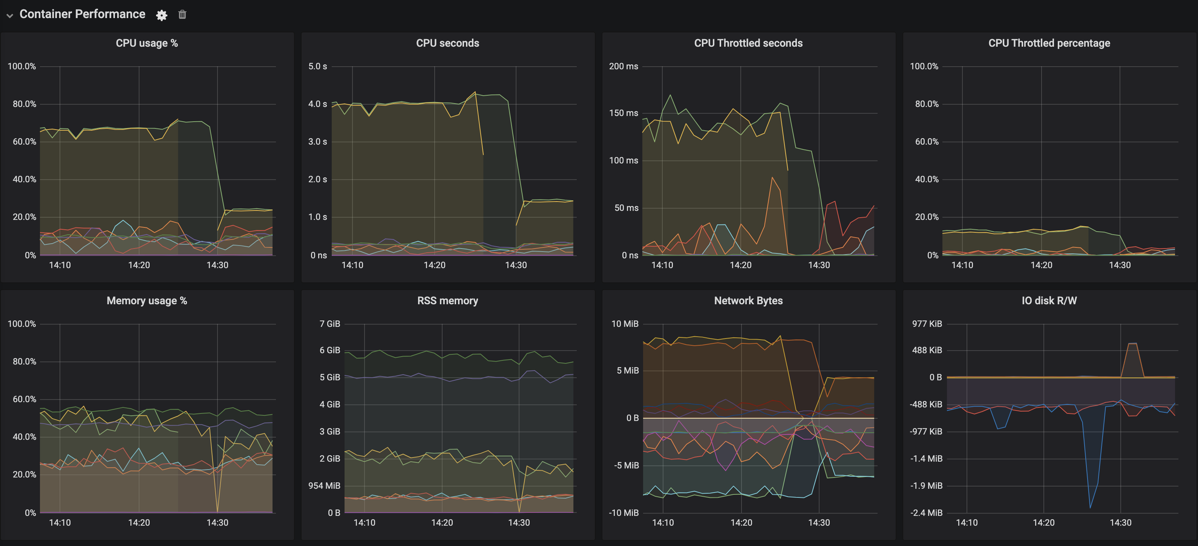Open the CPU Throttled percentage panel menu
Viewport: 1198px width, 546px height.
(1049, 43)
